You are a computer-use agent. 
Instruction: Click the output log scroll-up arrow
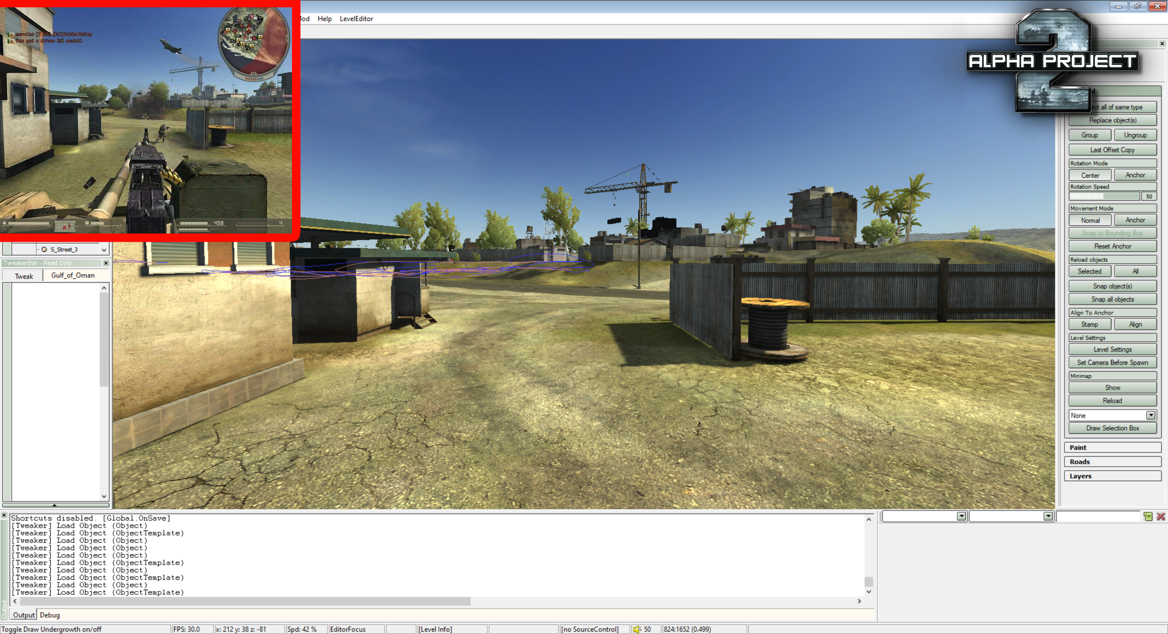pos(869,520)
